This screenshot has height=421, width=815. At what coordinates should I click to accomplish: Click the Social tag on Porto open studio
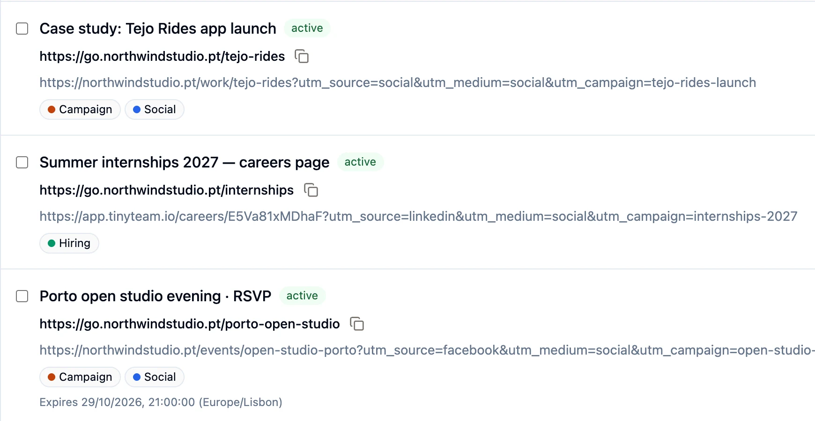(155, 377)
